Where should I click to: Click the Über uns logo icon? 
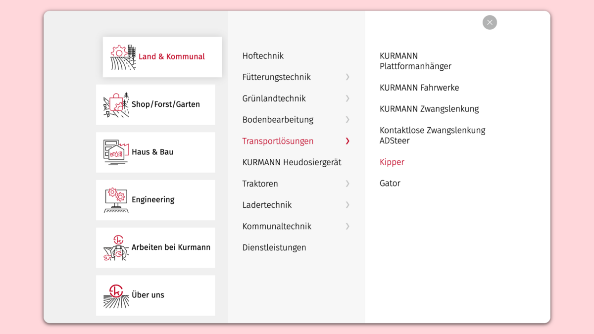click(116, 295)
